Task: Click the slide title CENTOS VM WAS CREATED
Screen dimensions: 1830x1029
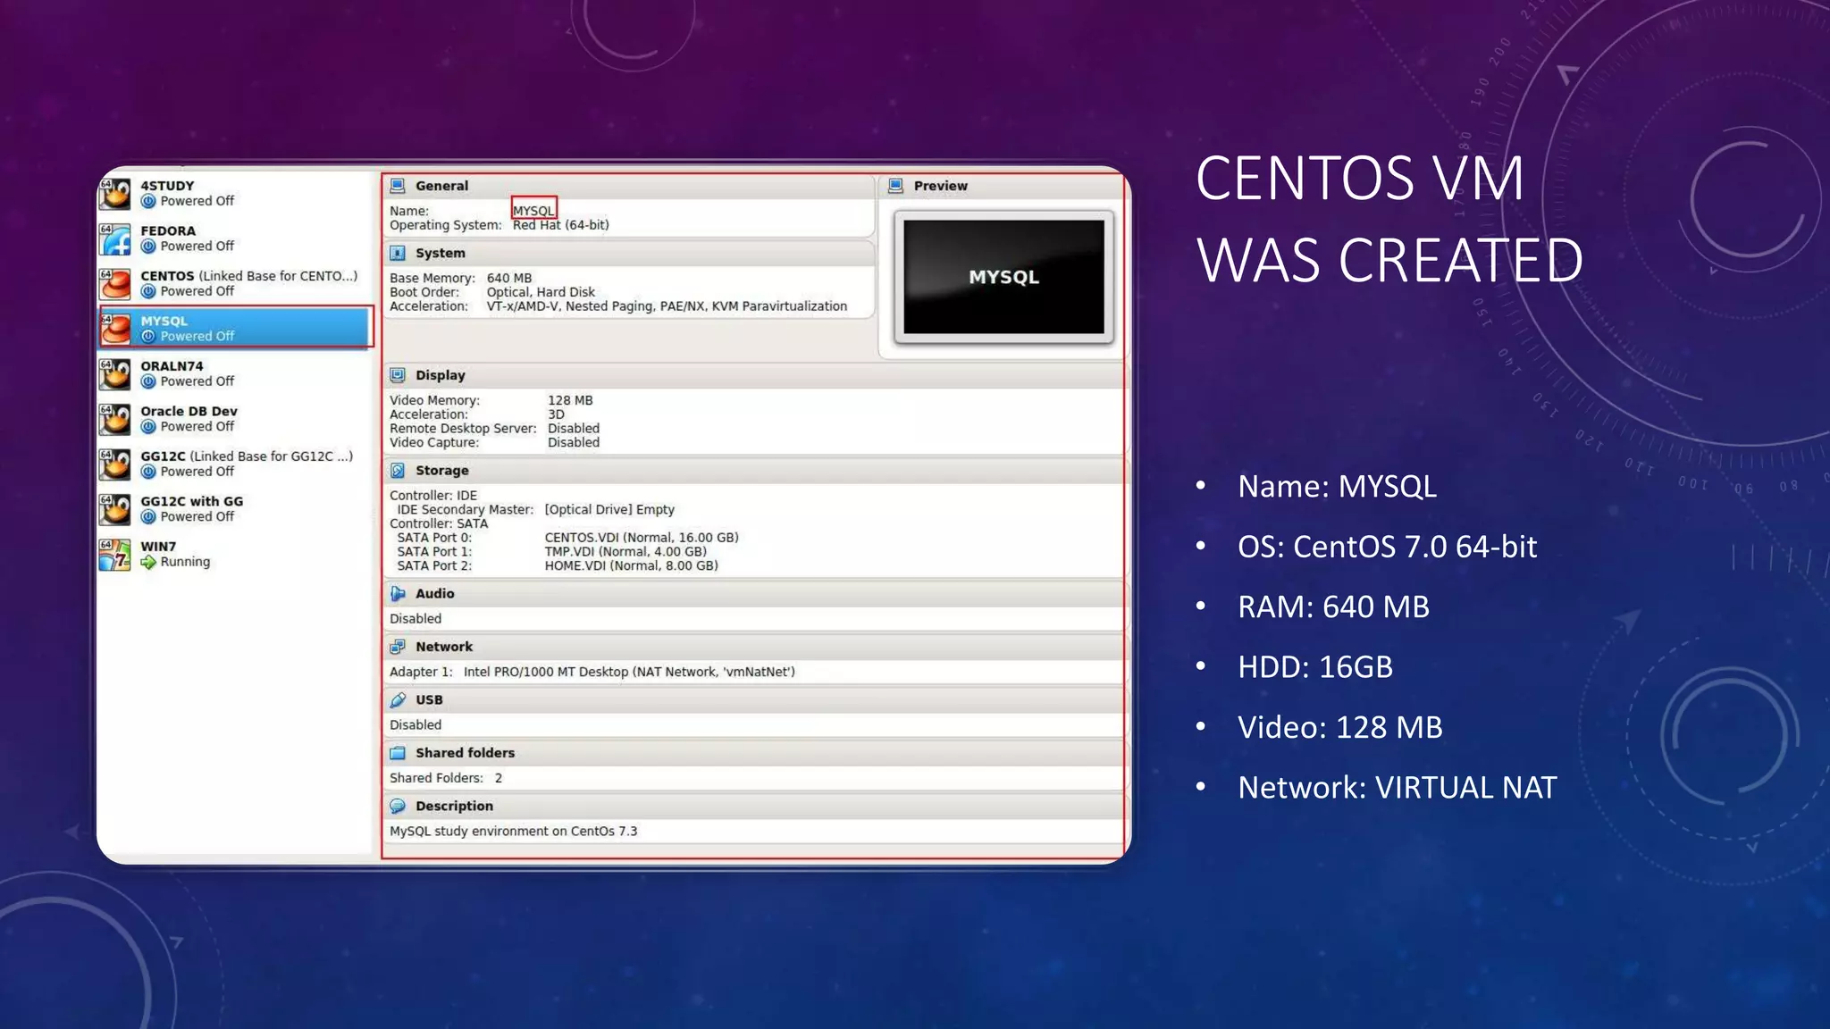Action: tap(1389, 219)
